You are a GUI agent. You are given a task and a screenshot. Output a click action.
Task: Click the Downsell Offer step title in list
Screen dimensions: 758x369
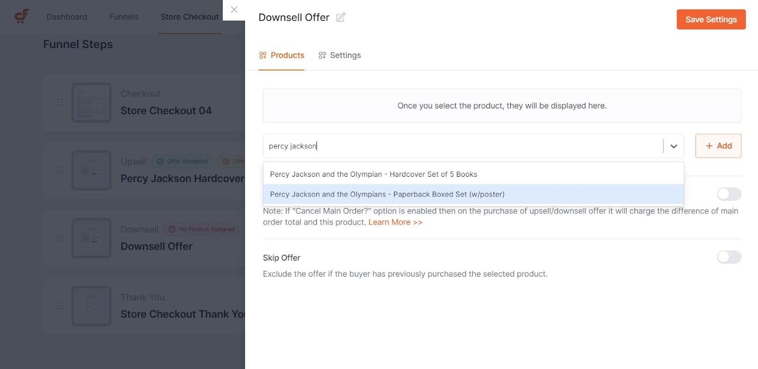click(x=156, y=246)
